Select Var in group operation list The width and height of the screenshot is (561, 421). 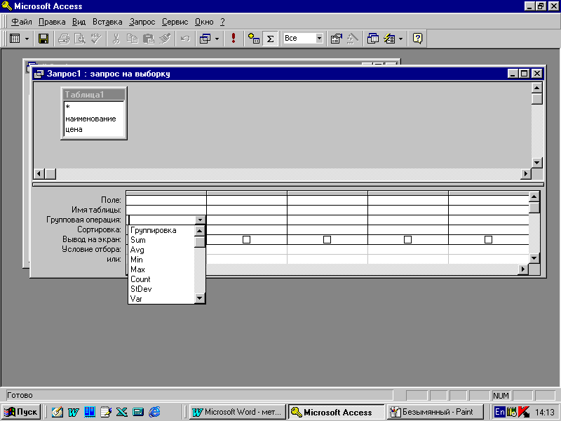161,299
